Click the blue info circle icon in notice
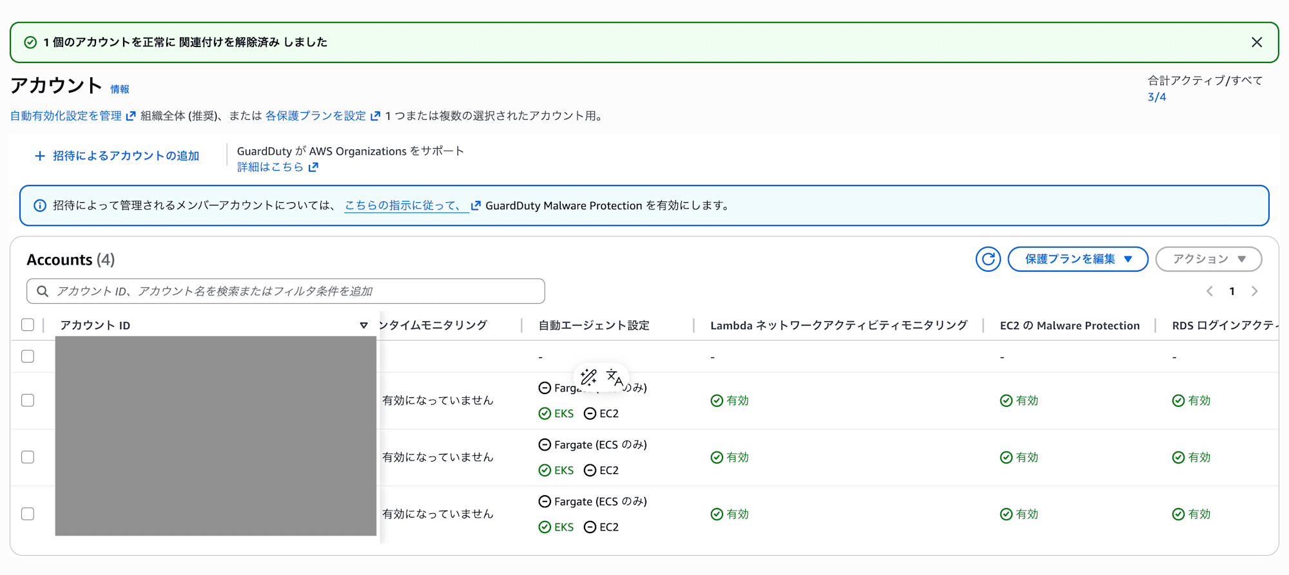This screenshot has height=575, width=1289. pos(40,205)
